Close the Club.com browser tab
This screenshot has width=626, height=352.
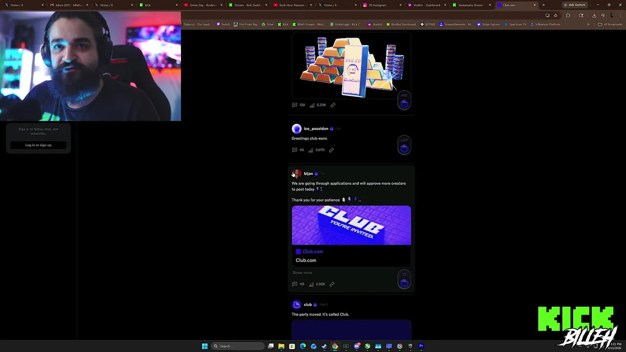tap(535, 5)
